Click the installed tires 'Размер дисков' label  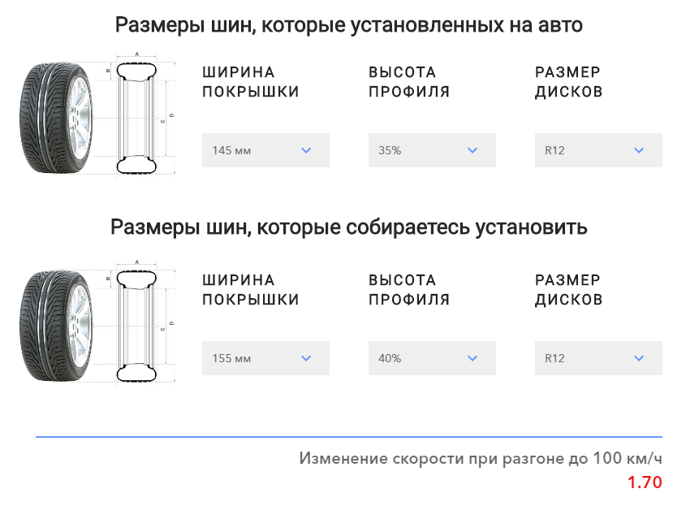tap(568, 82)
